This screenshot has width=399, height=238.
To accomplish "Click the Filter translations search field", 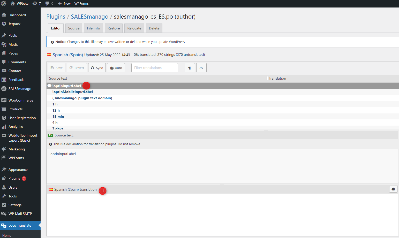I will click(x=155, y=68).
